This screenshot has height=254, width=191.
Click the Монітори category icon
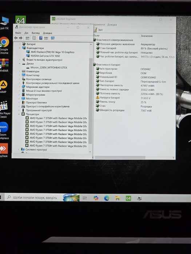(23, 98)
